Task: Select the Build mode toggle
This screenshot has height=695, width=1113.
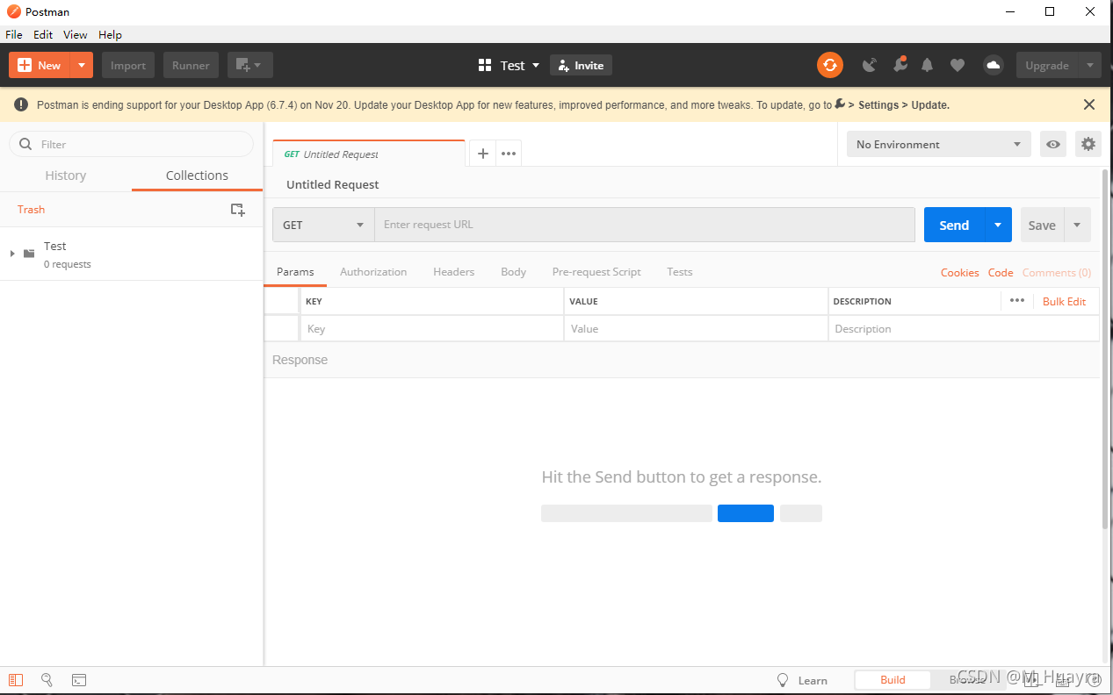Action: (893, 680)
